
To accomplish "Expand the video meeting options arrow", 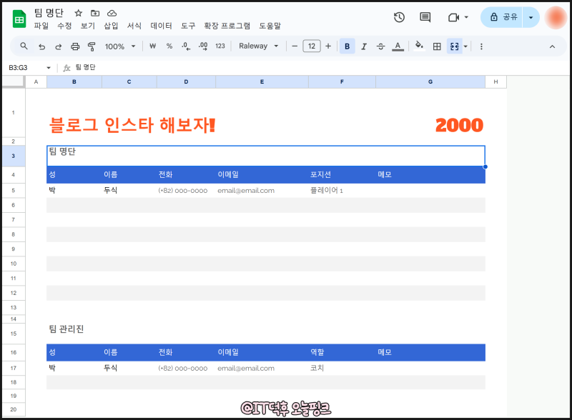I will 466,17.
